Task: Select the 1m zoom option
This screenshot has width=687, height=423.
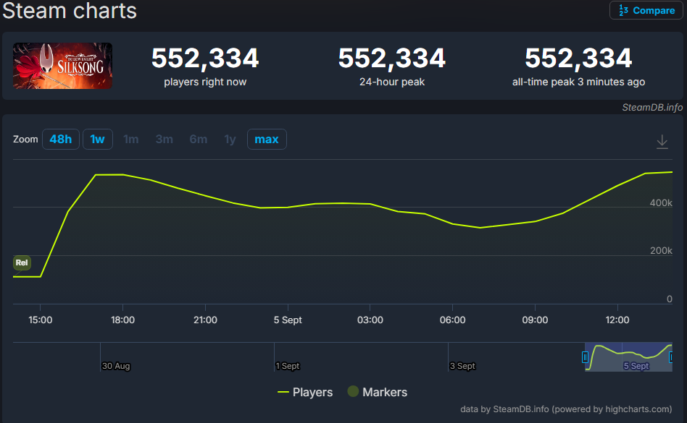Action: point(131,140)
